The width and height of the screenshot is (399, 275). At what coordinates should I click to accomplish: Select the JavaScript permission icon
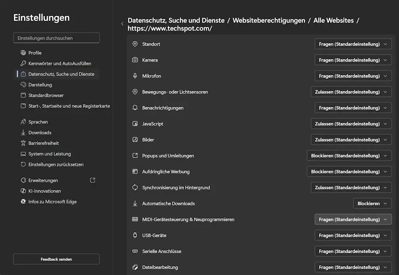(x=135, y=123)
